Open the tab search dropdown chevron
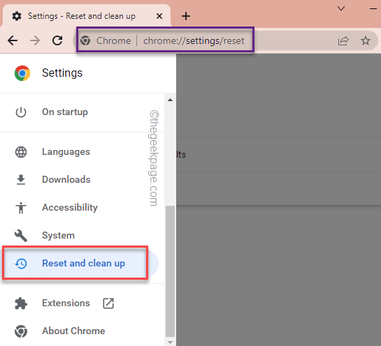 [x=341, y=9]
